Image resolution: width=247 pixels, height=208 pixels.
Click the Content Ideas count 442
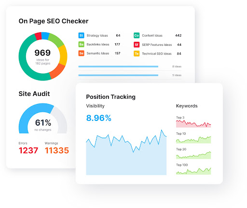(x=178, y=35)
